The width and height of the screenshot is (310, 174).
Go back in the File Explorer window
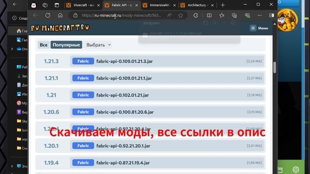coord(15,4)
